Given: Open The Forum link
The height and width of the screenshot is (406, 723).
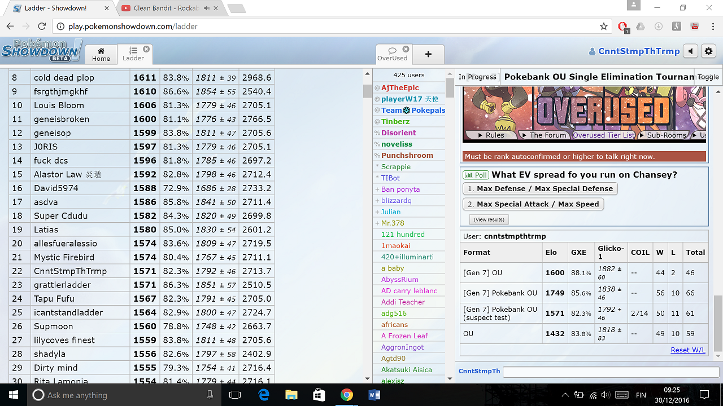Looking at the screenshot, I should pos(544,135).
